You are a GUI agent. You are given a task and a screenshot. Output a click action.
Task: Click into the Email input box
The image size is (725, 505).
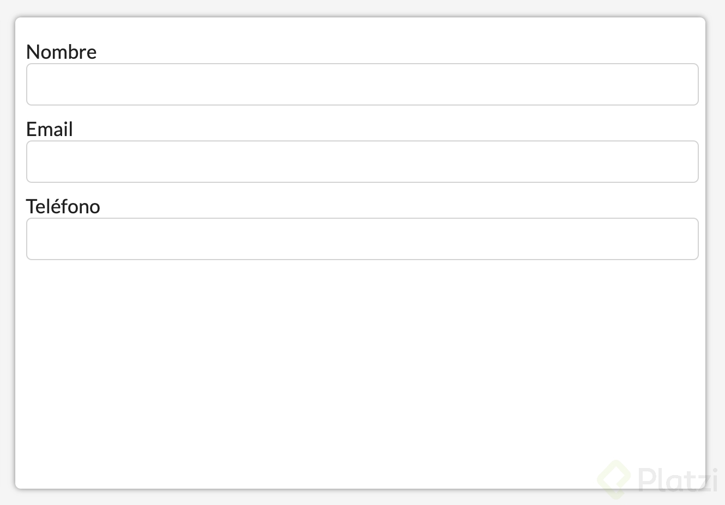(362, 162)
